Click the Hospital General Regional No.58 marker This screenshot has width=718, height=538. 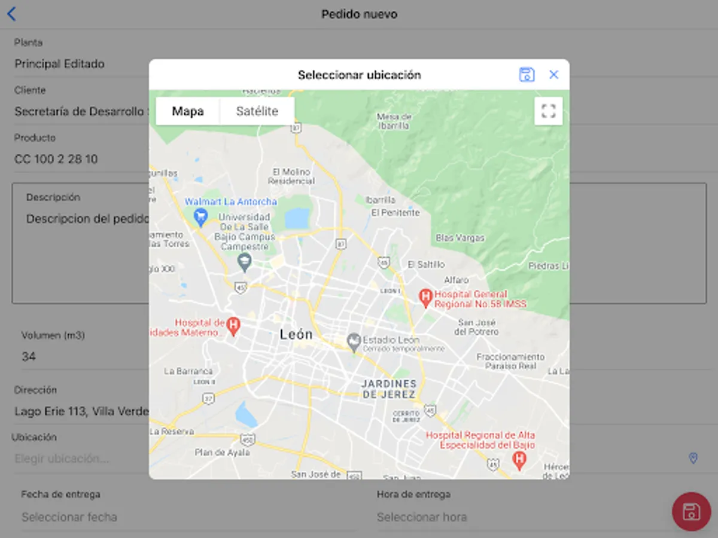tap(425, 298)
